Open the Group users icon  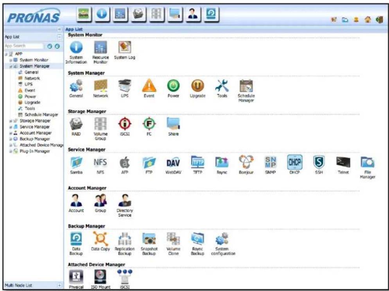pyautogui.click(x=100, y=200)
